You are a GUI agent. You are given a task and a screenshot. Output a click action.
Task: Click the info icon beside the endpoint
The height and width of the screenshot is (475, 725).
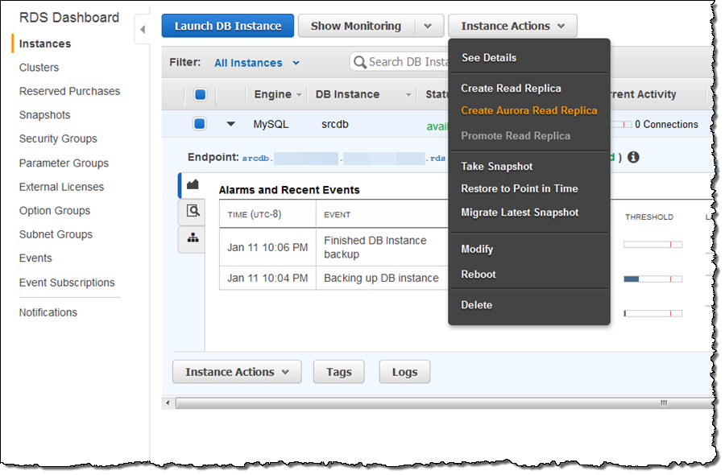[633, 157]
